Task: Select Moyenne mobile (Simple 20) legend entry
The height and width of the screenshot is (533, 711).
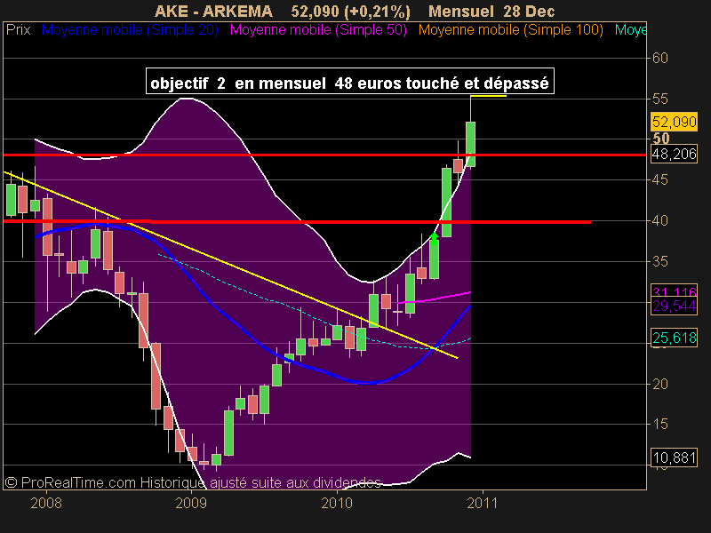Action: click(130, 30)
